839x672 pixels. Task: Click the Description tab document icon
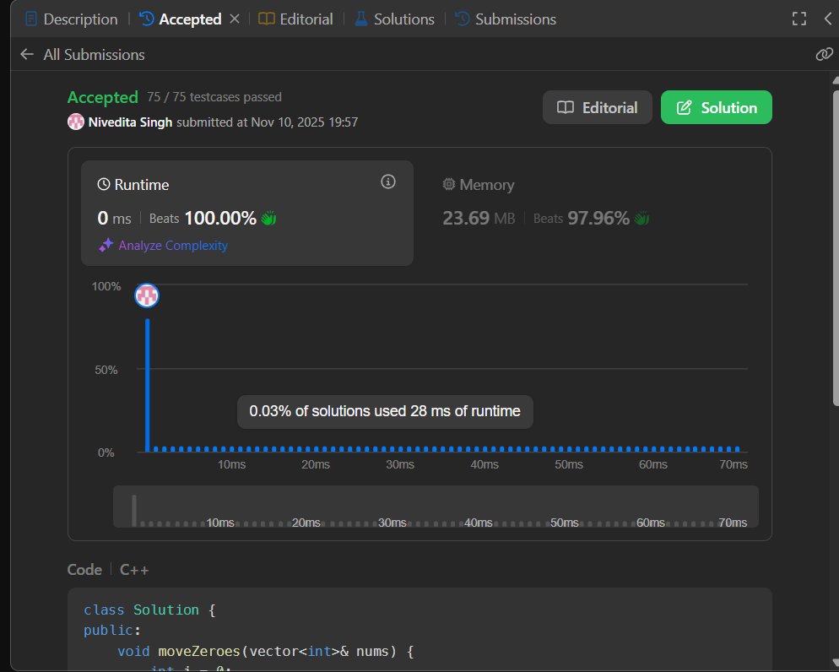pos(31,19)
